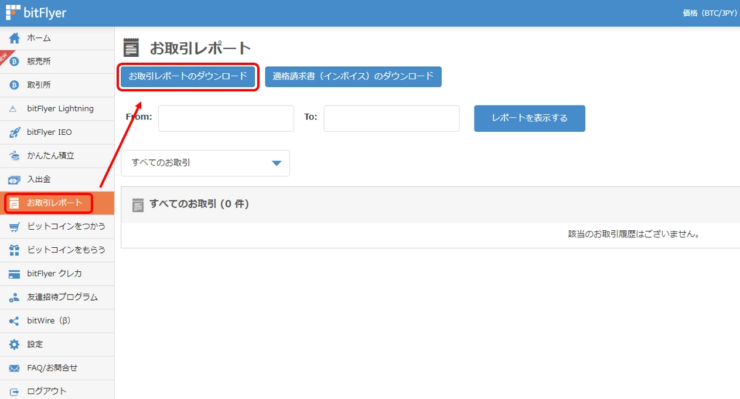Open bitWire (β) menu item
This screenshot has width=740, height=399.
[x=57, y=321]
